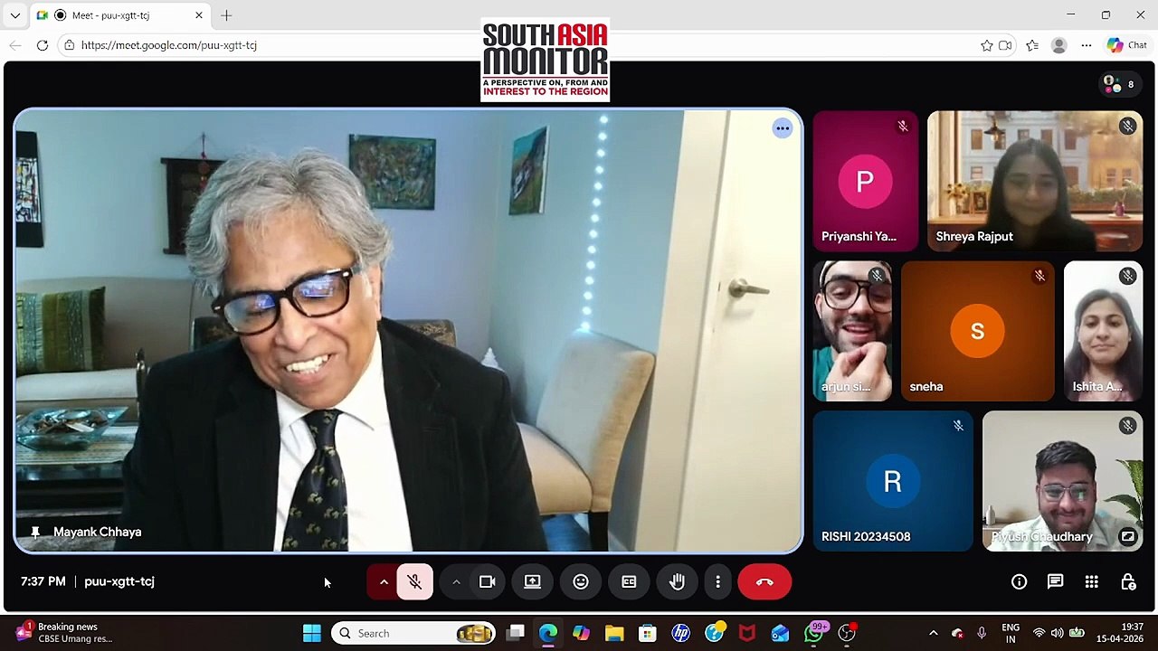Open camera permission icon in address bar
The height and width of the screenshot is (651, 1158).
[1005, 45]
